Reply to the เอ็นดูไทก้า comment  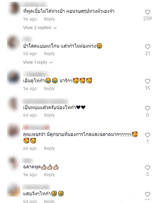[49, 89]
